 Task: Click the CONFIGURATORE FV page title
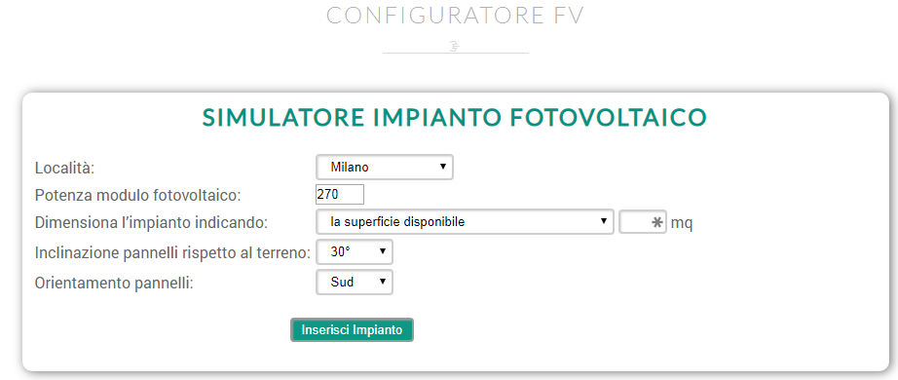pos(455,16)
